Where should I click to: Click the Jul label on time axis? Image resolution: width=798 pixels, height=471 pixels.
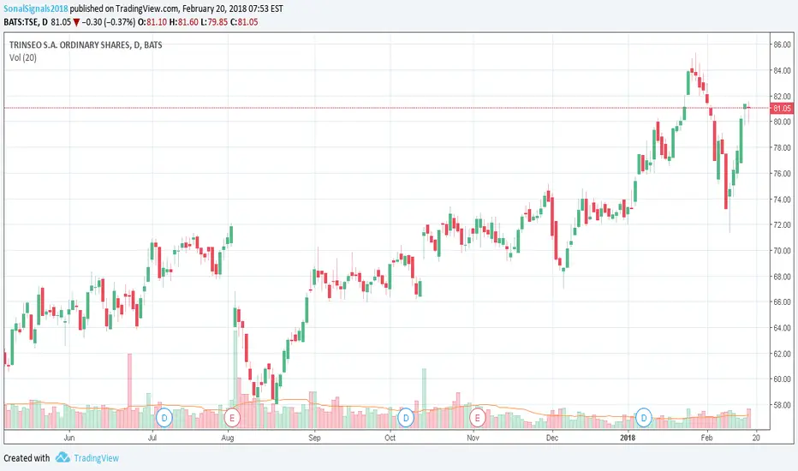pos(152,438)
